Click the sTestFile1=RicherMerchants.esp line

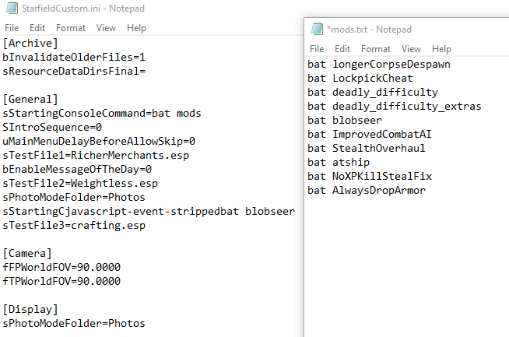[96, 155]
